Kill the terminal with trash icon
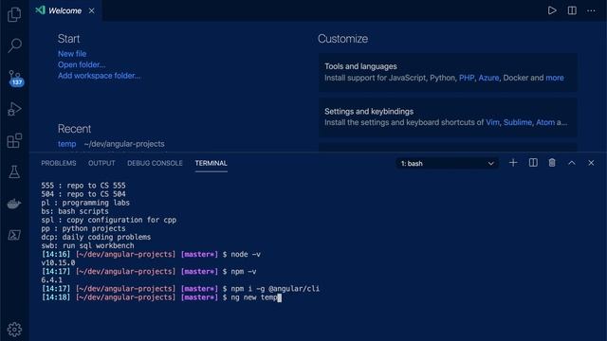Viewport: 607px width, 341px height. tap(552, 163)
